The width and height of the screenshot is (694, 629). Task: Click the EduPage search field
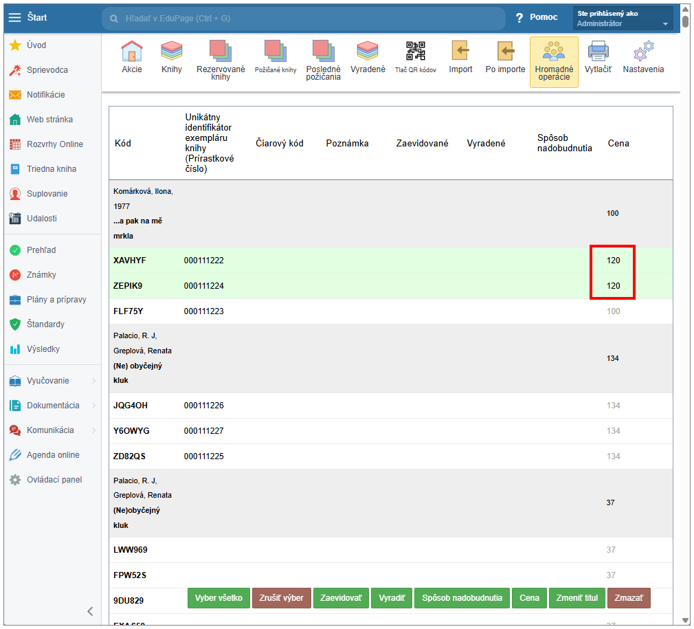point(302,19)
